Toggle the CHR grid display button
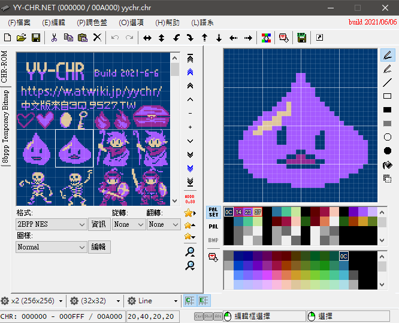This screenshot has width=399, height=323. pyautogui.click(x=189, y=301)
